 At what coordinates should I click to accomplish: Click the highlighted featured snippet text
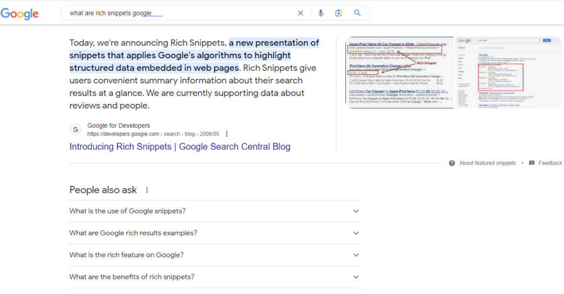tap(194, 56)
